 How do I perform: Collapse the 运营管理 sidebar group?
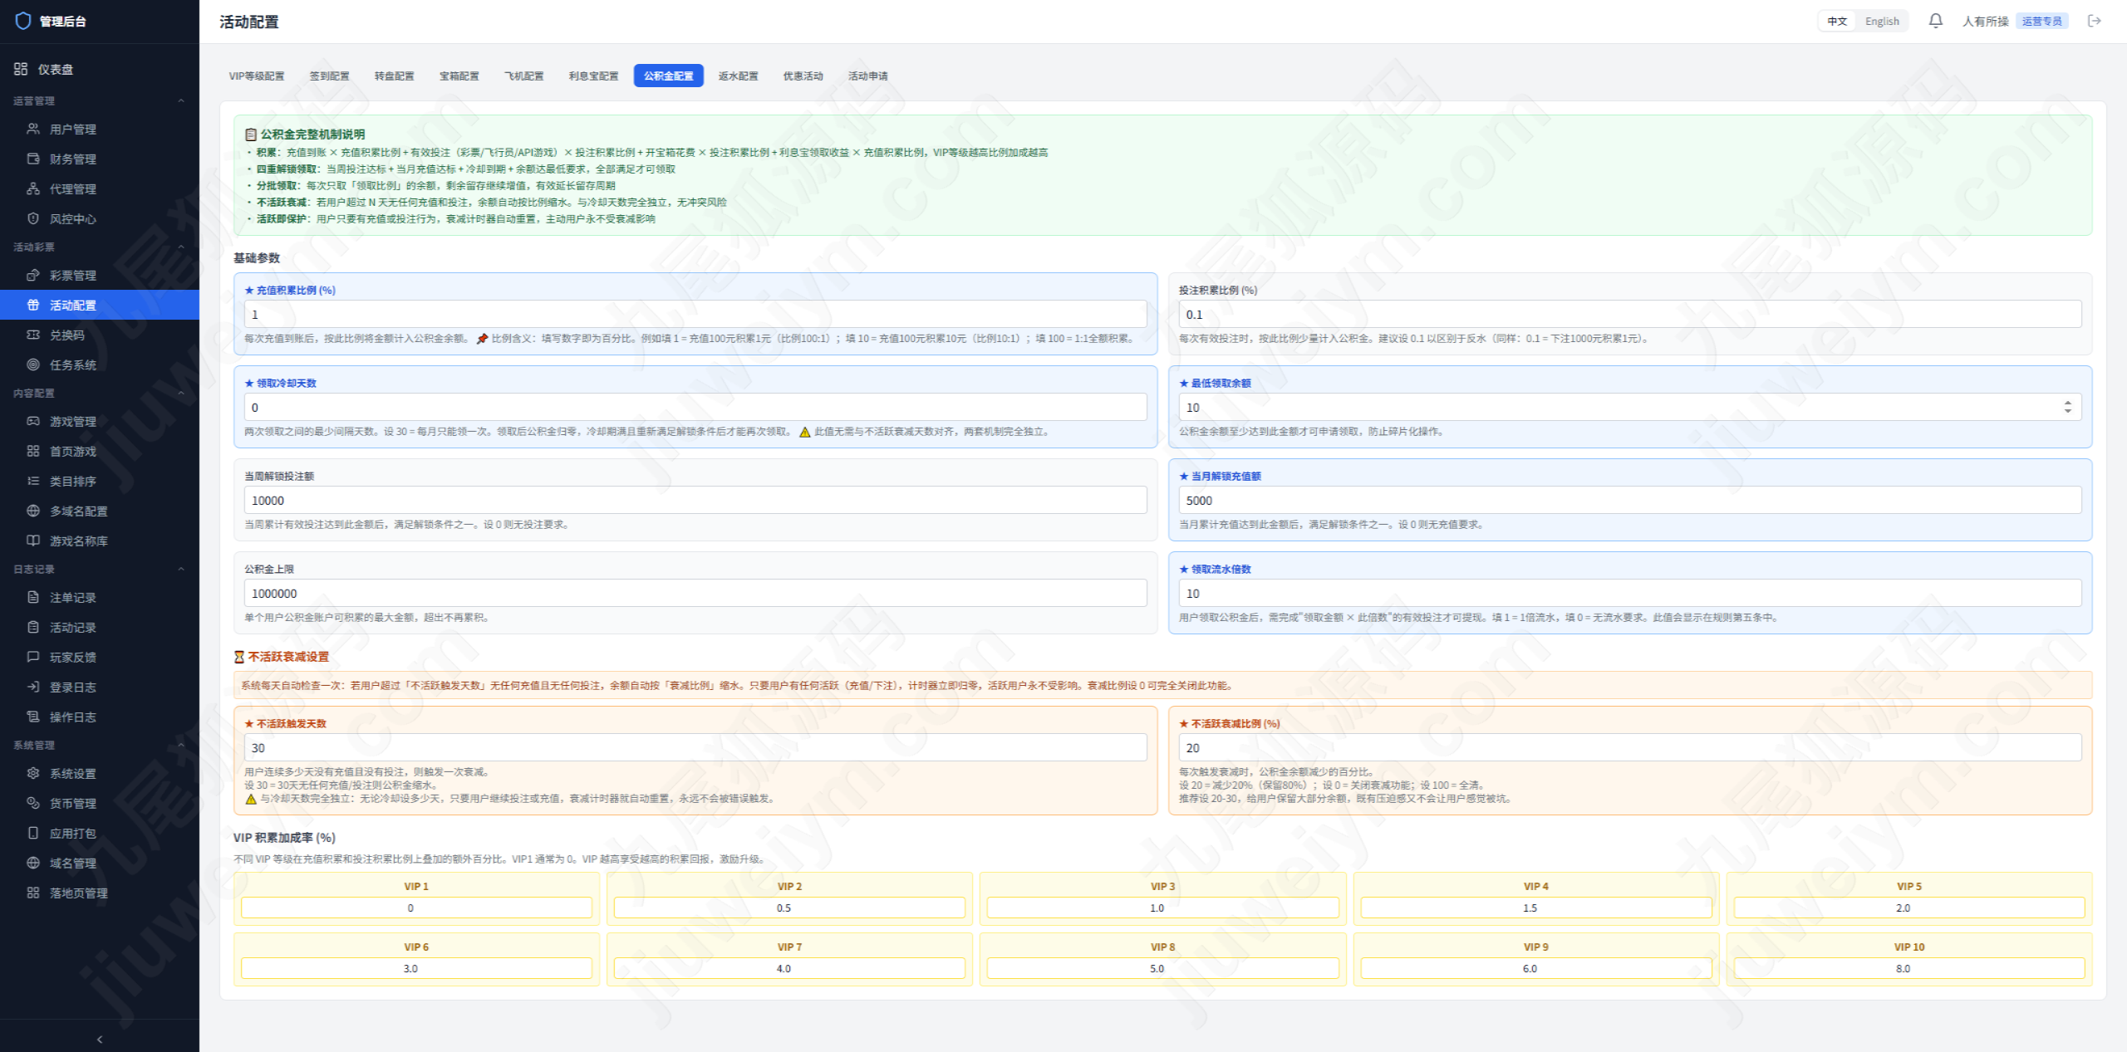click(x=181, y=100)
